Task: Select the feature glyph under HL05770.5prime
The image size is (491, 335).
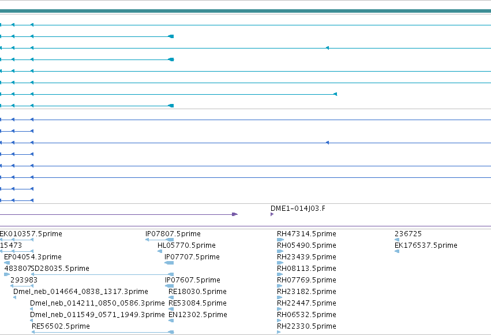Action: (160, 251)
